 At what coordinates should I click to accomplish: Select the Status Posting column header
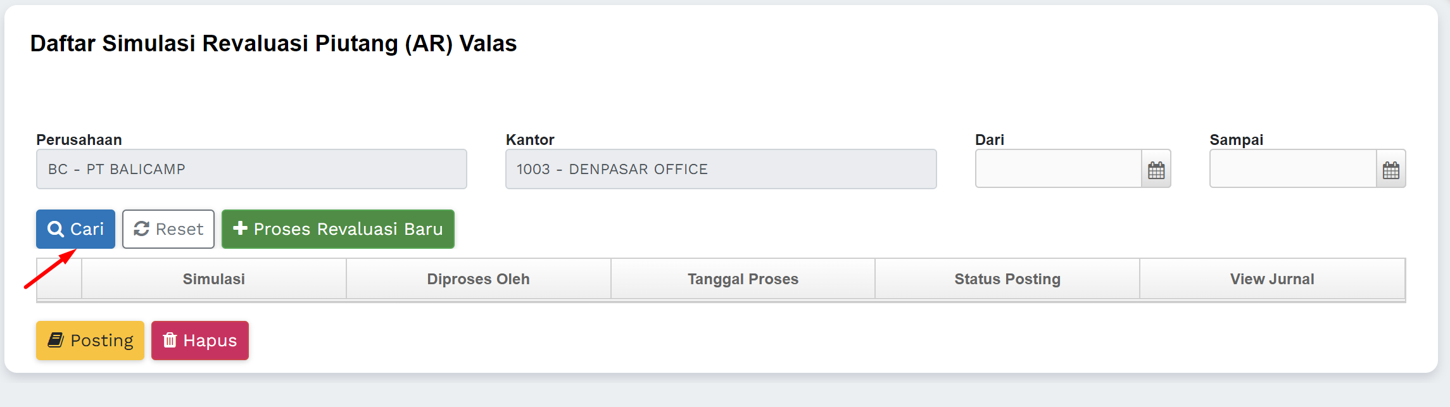pyautogui.click(x=1007, y=279)
